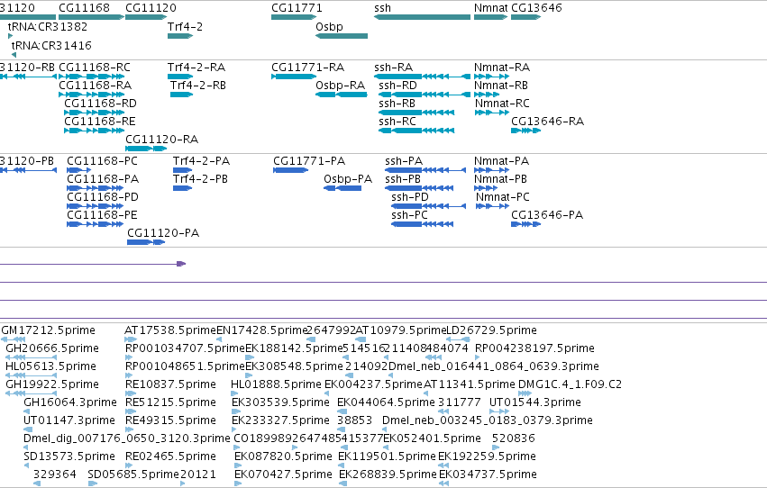Select protein CG11168-PC
This screenshot has width=767, height=488.
pos(102,161)
